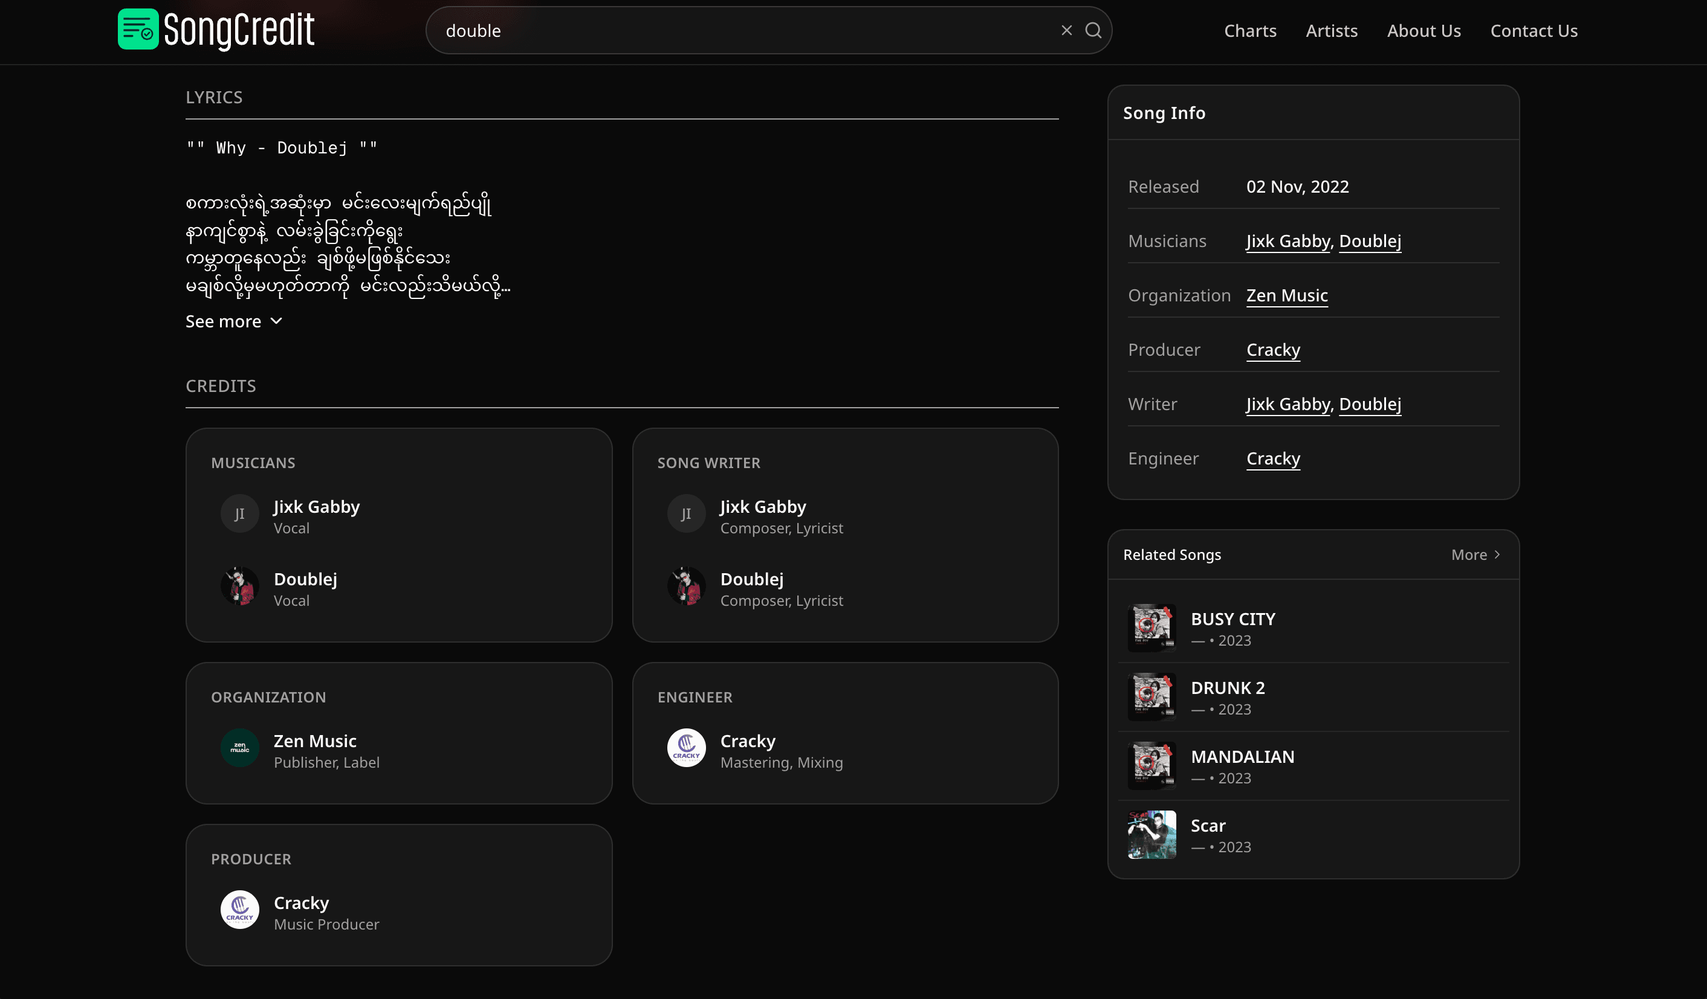Click the SongCredit logo icon

coord(138,30)
